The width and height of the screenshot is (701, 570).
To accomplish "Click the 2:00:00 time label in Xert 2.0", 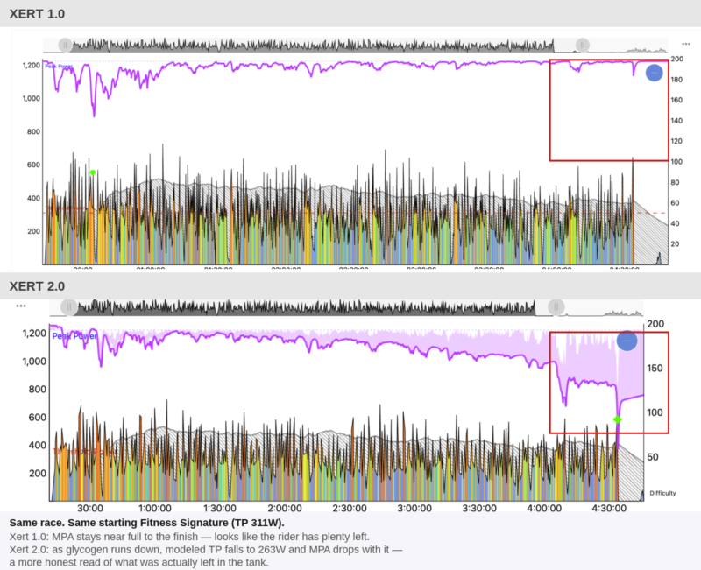I will pyautogui.click(x=285, y=508).
